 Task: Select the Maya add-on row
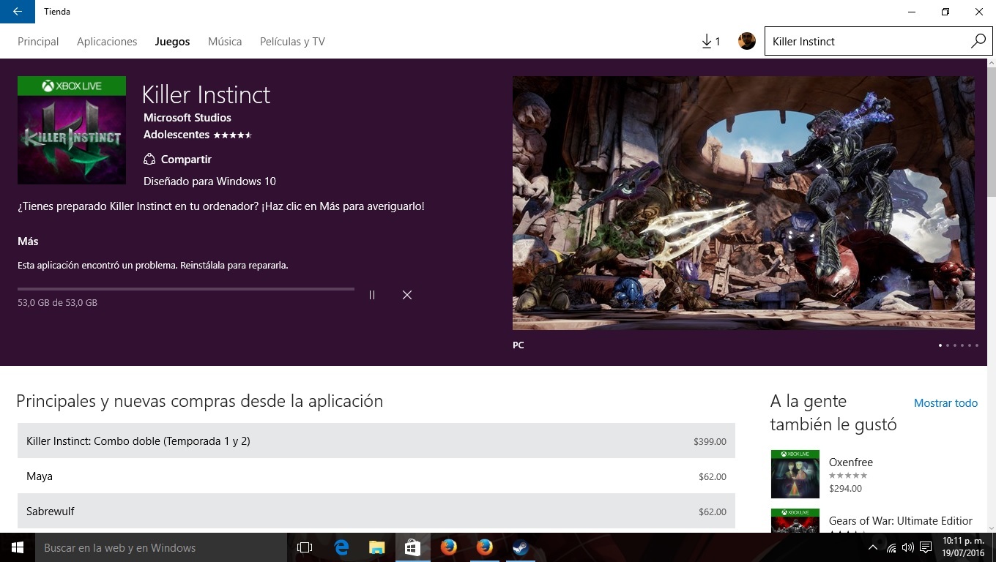pos(376,476)
